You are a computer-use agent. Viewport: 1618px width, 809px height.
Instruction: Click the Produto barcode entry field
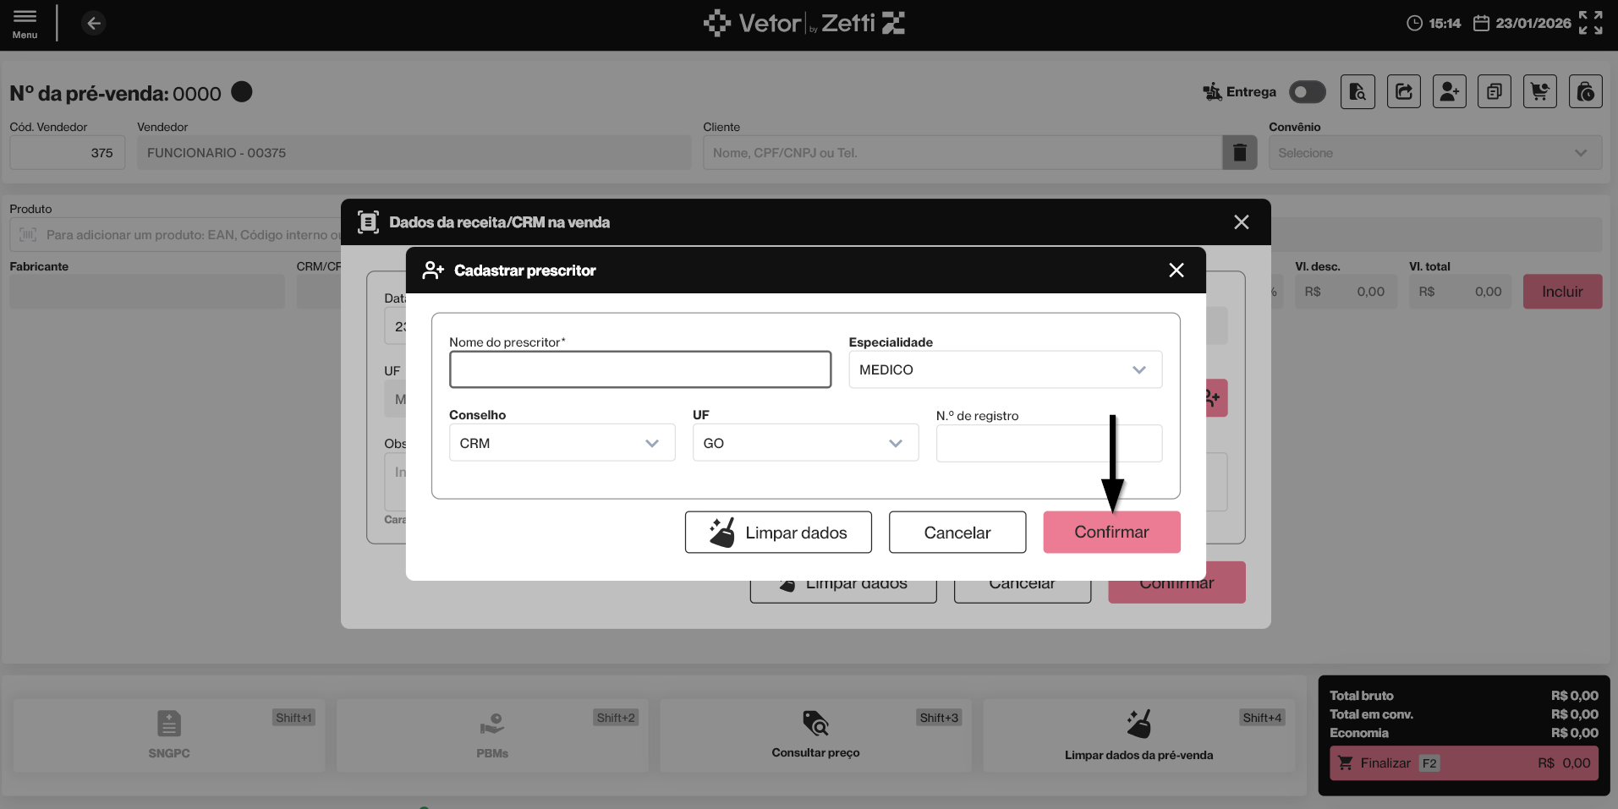click(175, 234)
